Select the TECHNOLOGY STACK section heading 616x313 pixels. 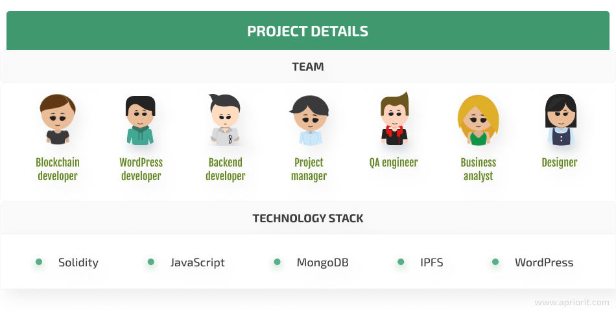tap(308, 218)
